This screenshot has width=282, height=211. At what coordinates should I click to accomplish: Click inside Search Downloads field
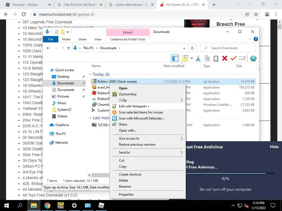[x=228, y=48]
